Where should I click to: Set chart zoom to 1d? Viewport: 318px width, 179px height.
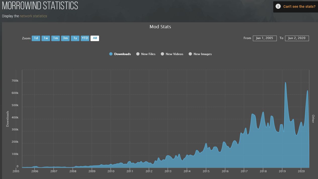[x=36, y=38]
